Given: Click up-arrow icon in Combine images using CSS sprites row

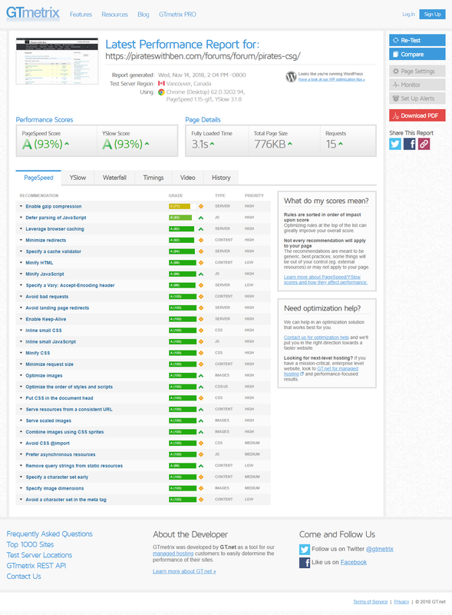Looking at the screenshot, I should tap(201, 432).
